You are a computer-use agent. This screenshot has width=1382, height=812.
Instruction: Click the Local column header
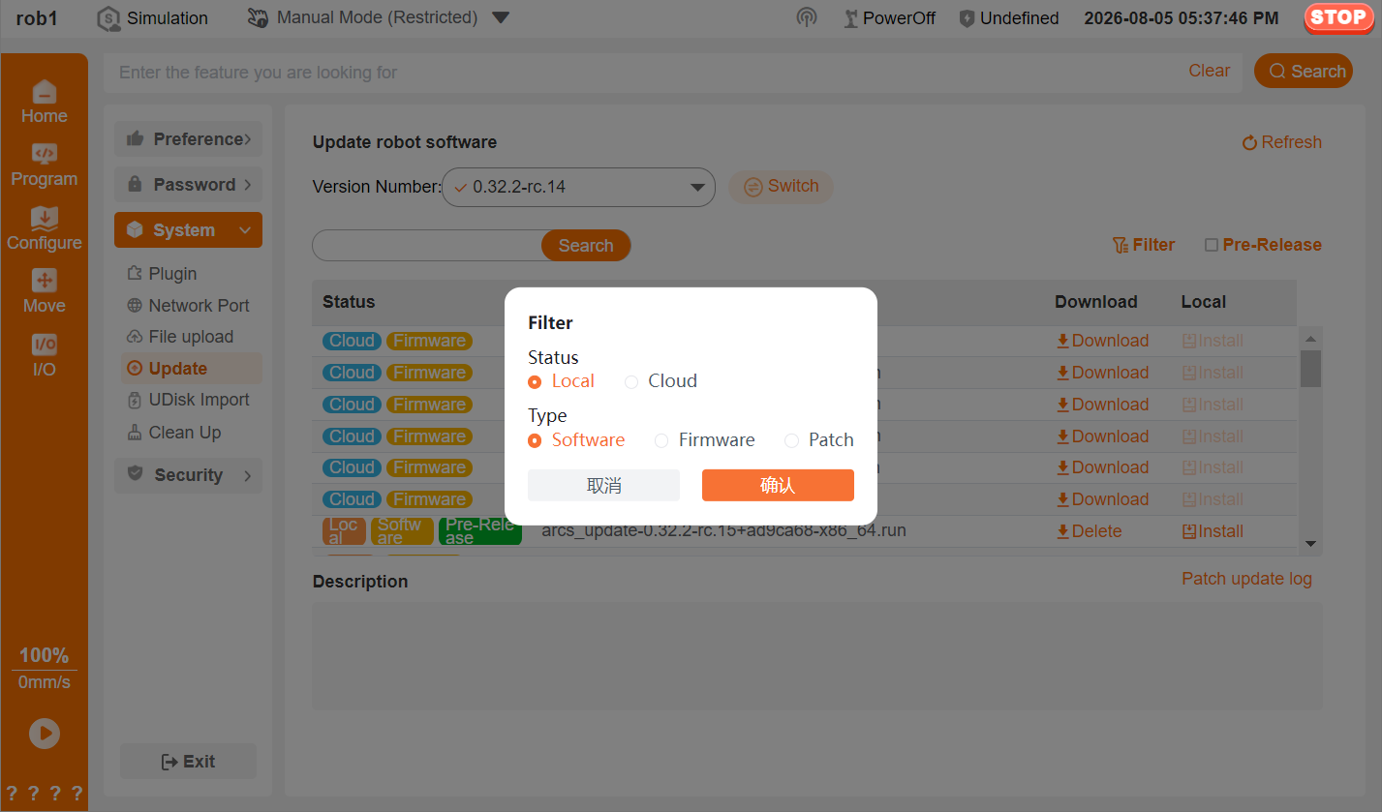(1204, 302)
